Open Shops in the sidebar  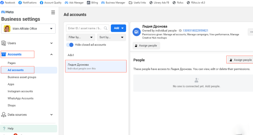coord(12,105)
